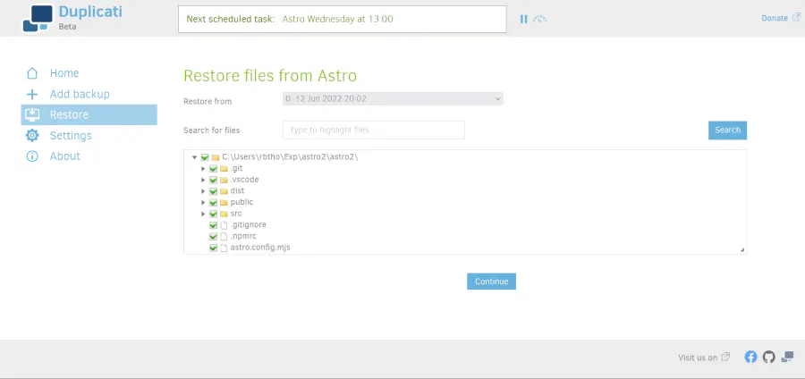Click the plus icon beside Add backup
The image size is (805, 379).
pos(32,94)
